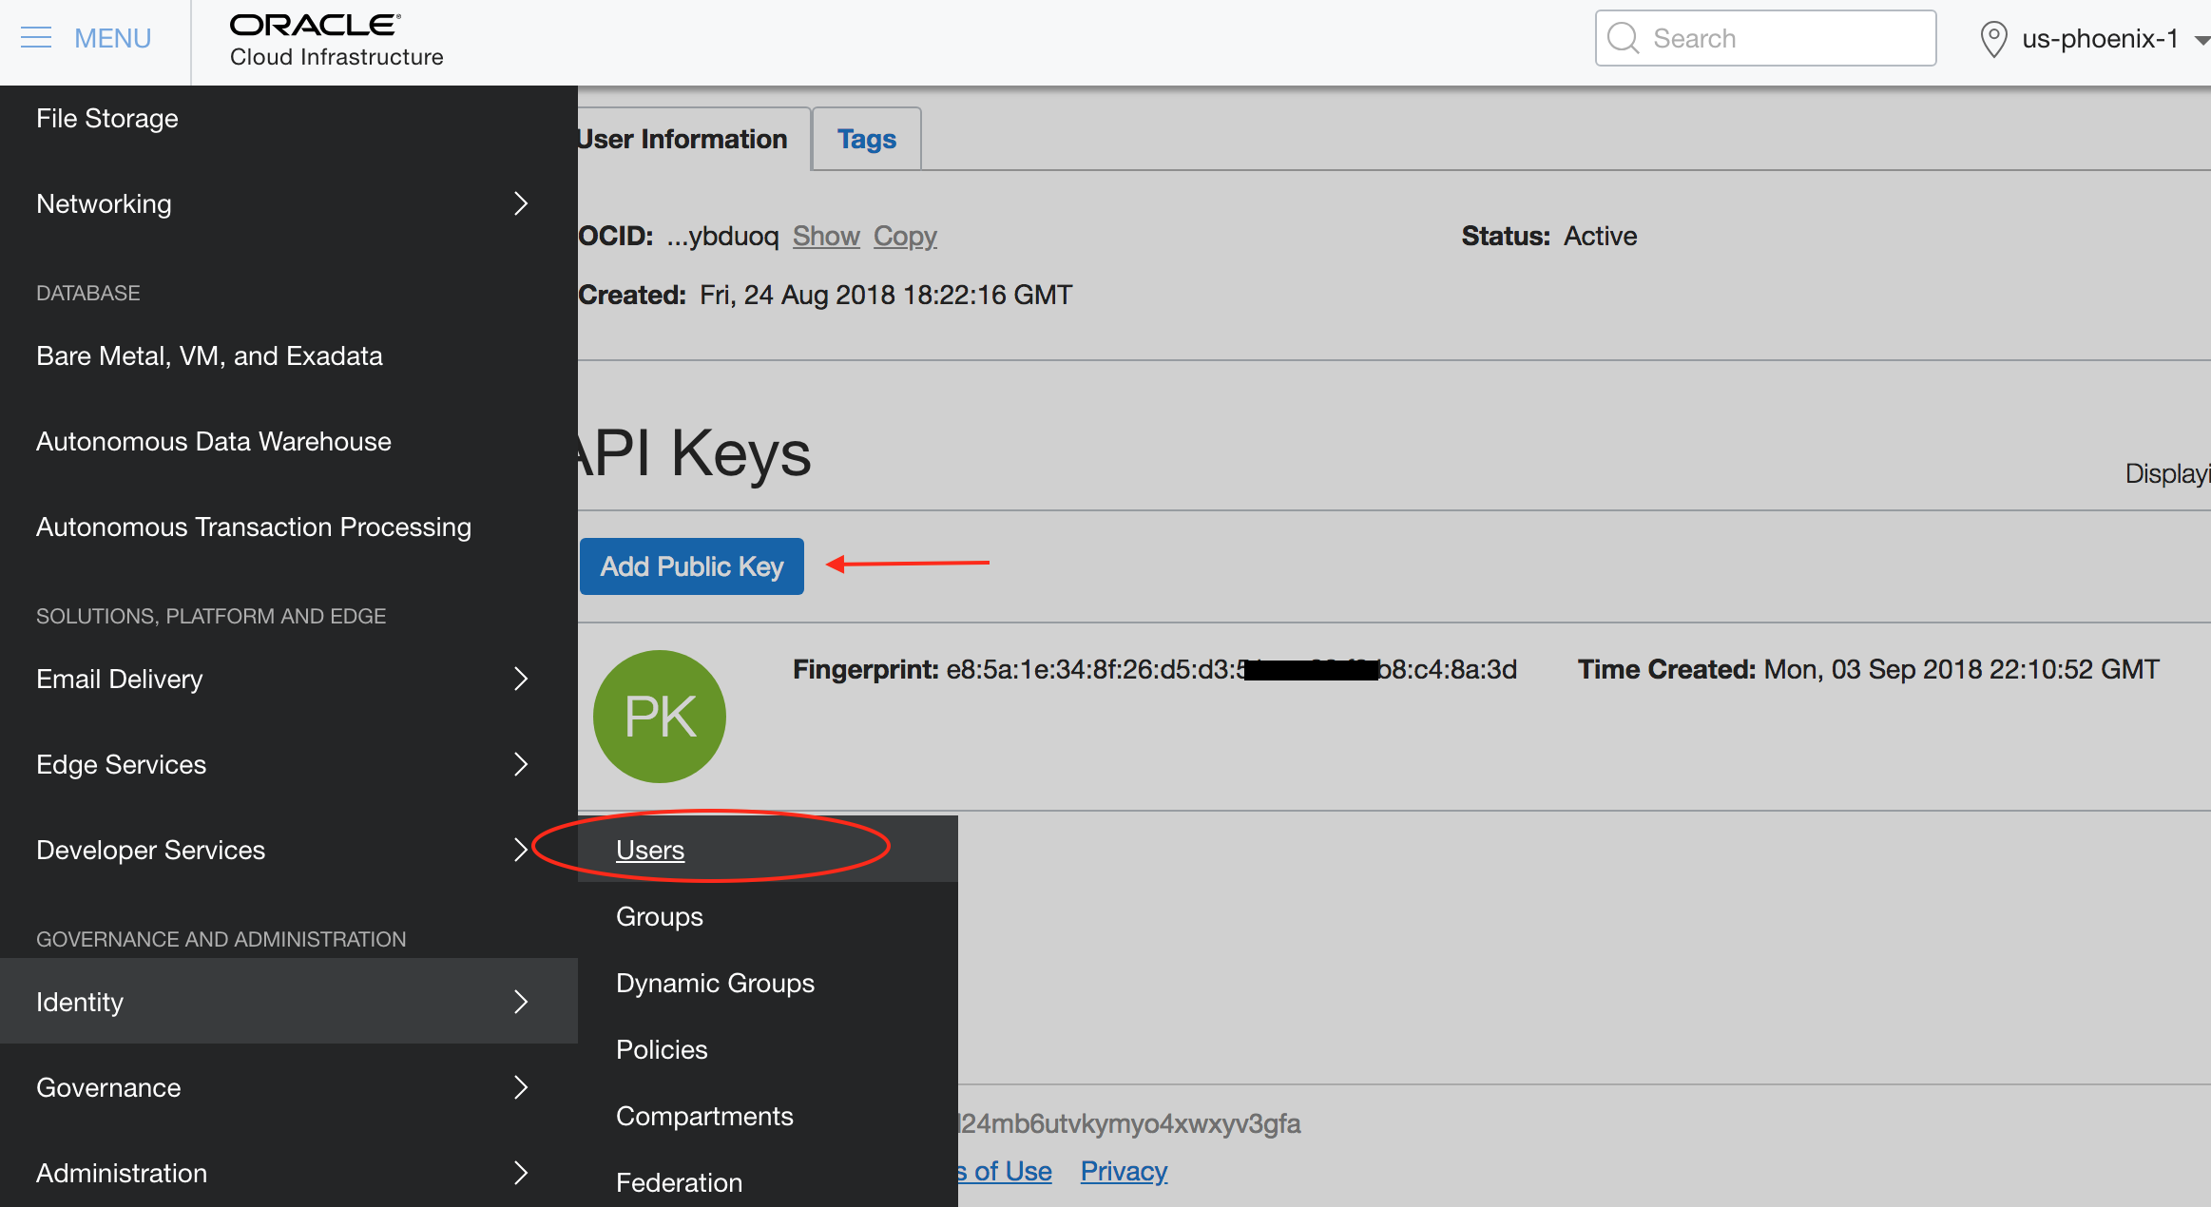Click the Show OCID link

click(x=826, y=236)
